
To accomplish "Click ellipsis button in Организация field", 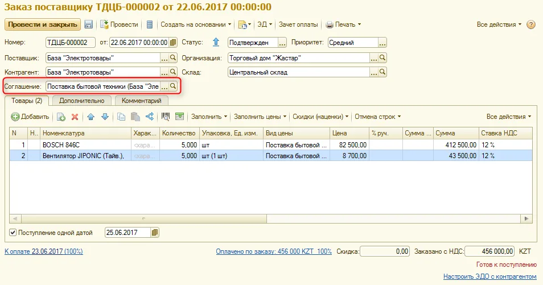I will coord(373,58).
